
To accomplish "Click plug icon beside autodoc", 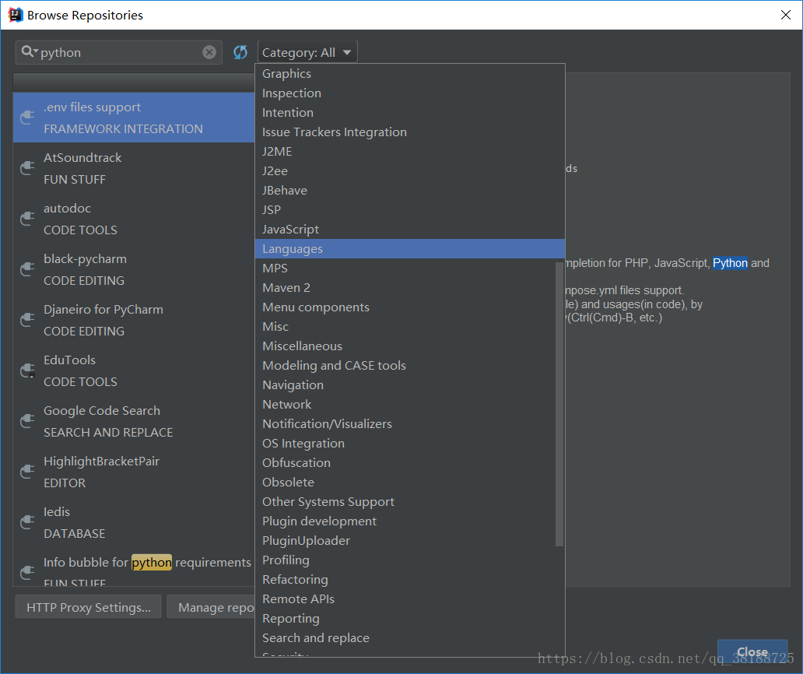I will (27, 219).
